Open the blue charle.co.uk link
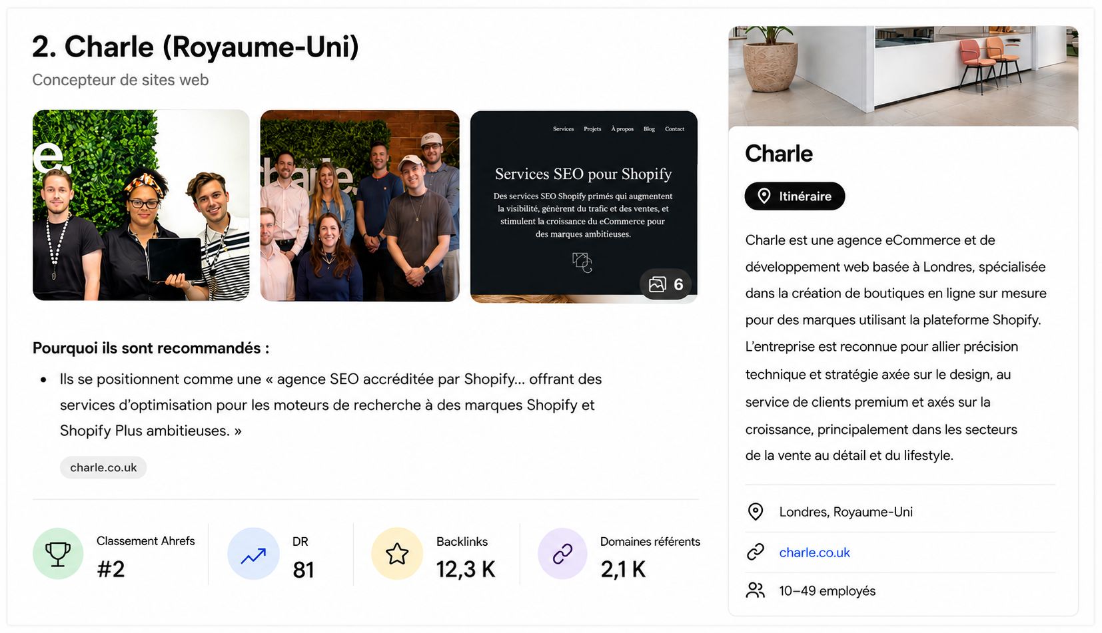This screenshot has height=633, width=1102. tap(814, 552)
